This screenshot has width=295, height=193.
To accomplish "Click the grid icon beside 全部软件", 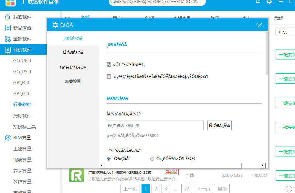I will click(x=8, y=39).
